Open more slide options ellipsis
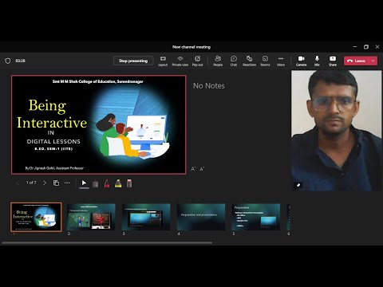Screen dimensions: 383x287 [67, 183]
